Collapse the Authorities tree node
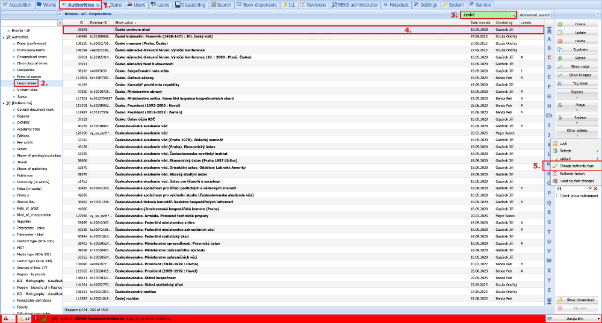602x323 pixels. [x=3, y=37]
